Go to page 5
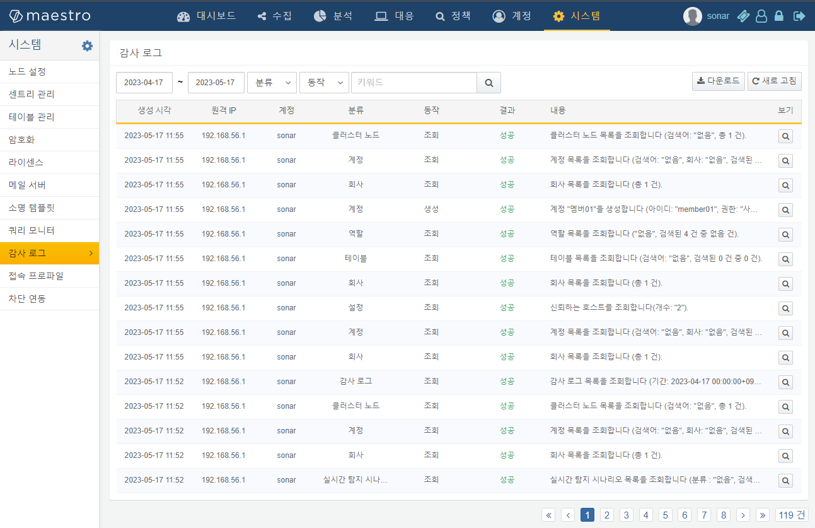815x528 pixels. click(x=666, y=515)
